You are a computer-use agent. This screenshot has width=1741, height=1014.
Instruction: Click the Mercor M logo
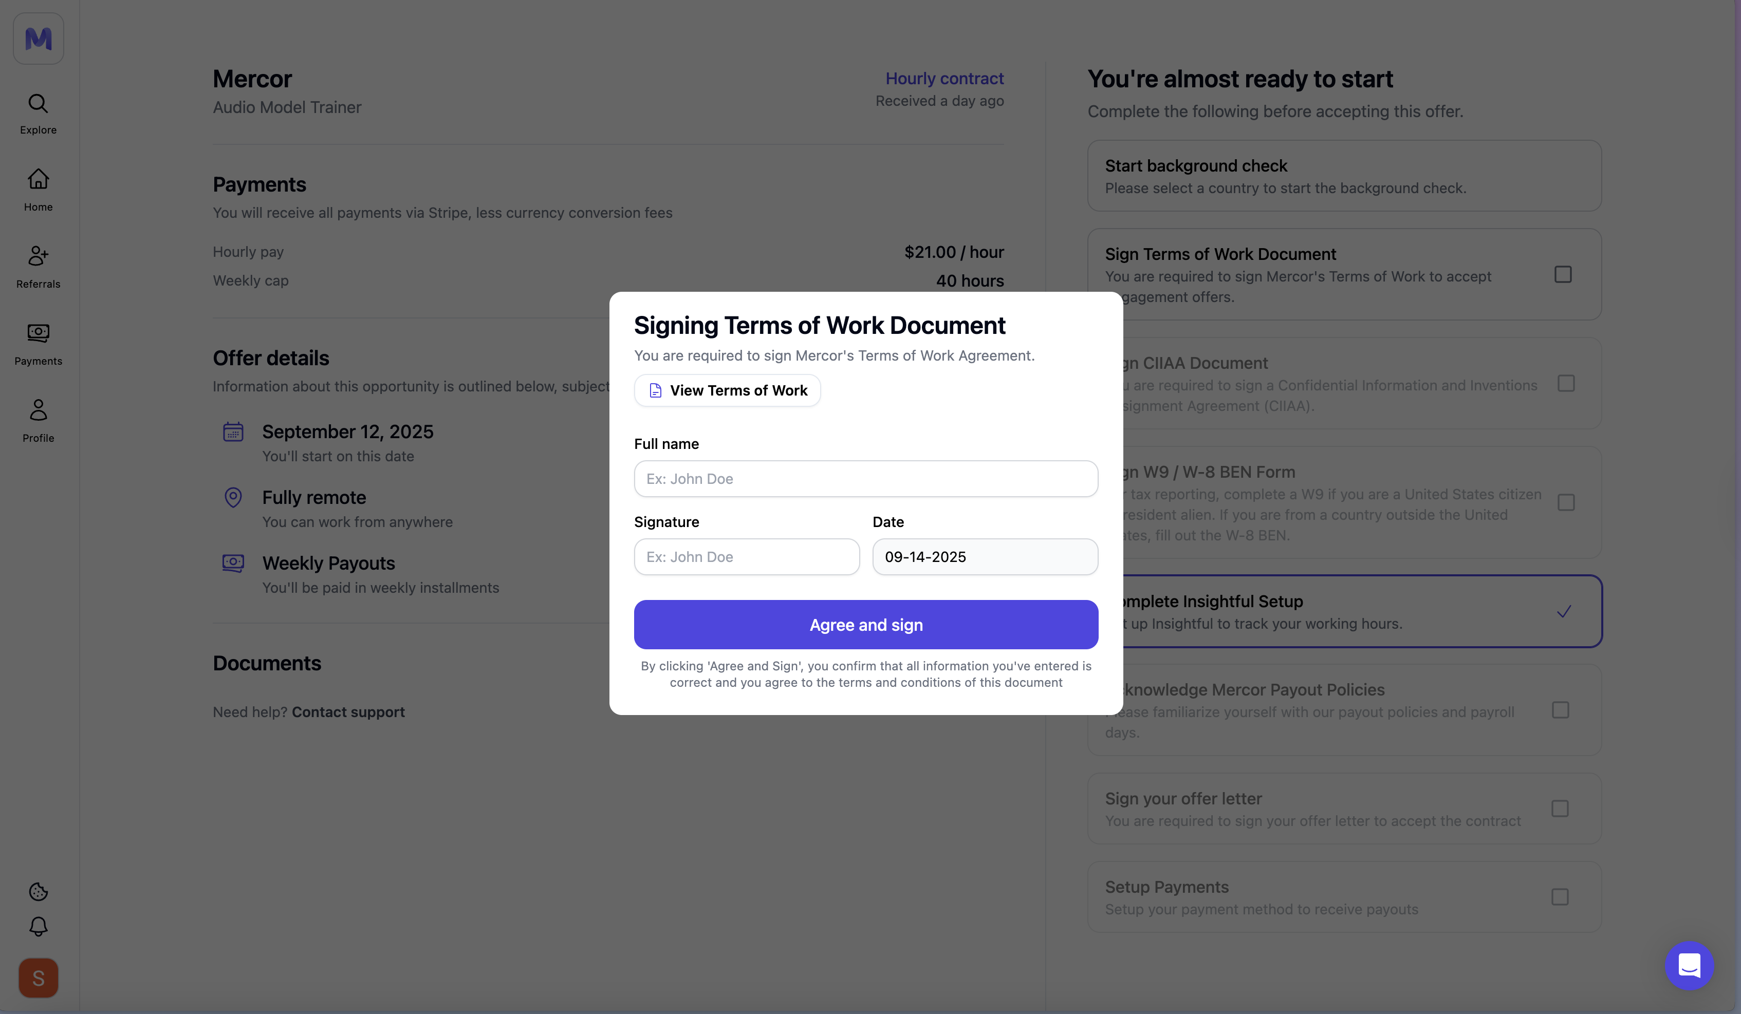click(38, 38)
